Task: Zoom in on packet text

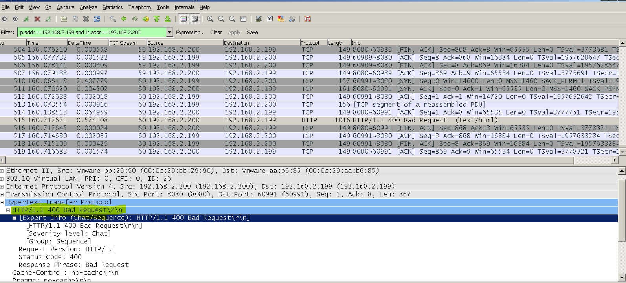Action: 210,19
